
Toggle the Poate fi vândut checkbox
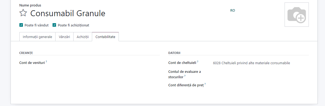click(x=21, y=25)
